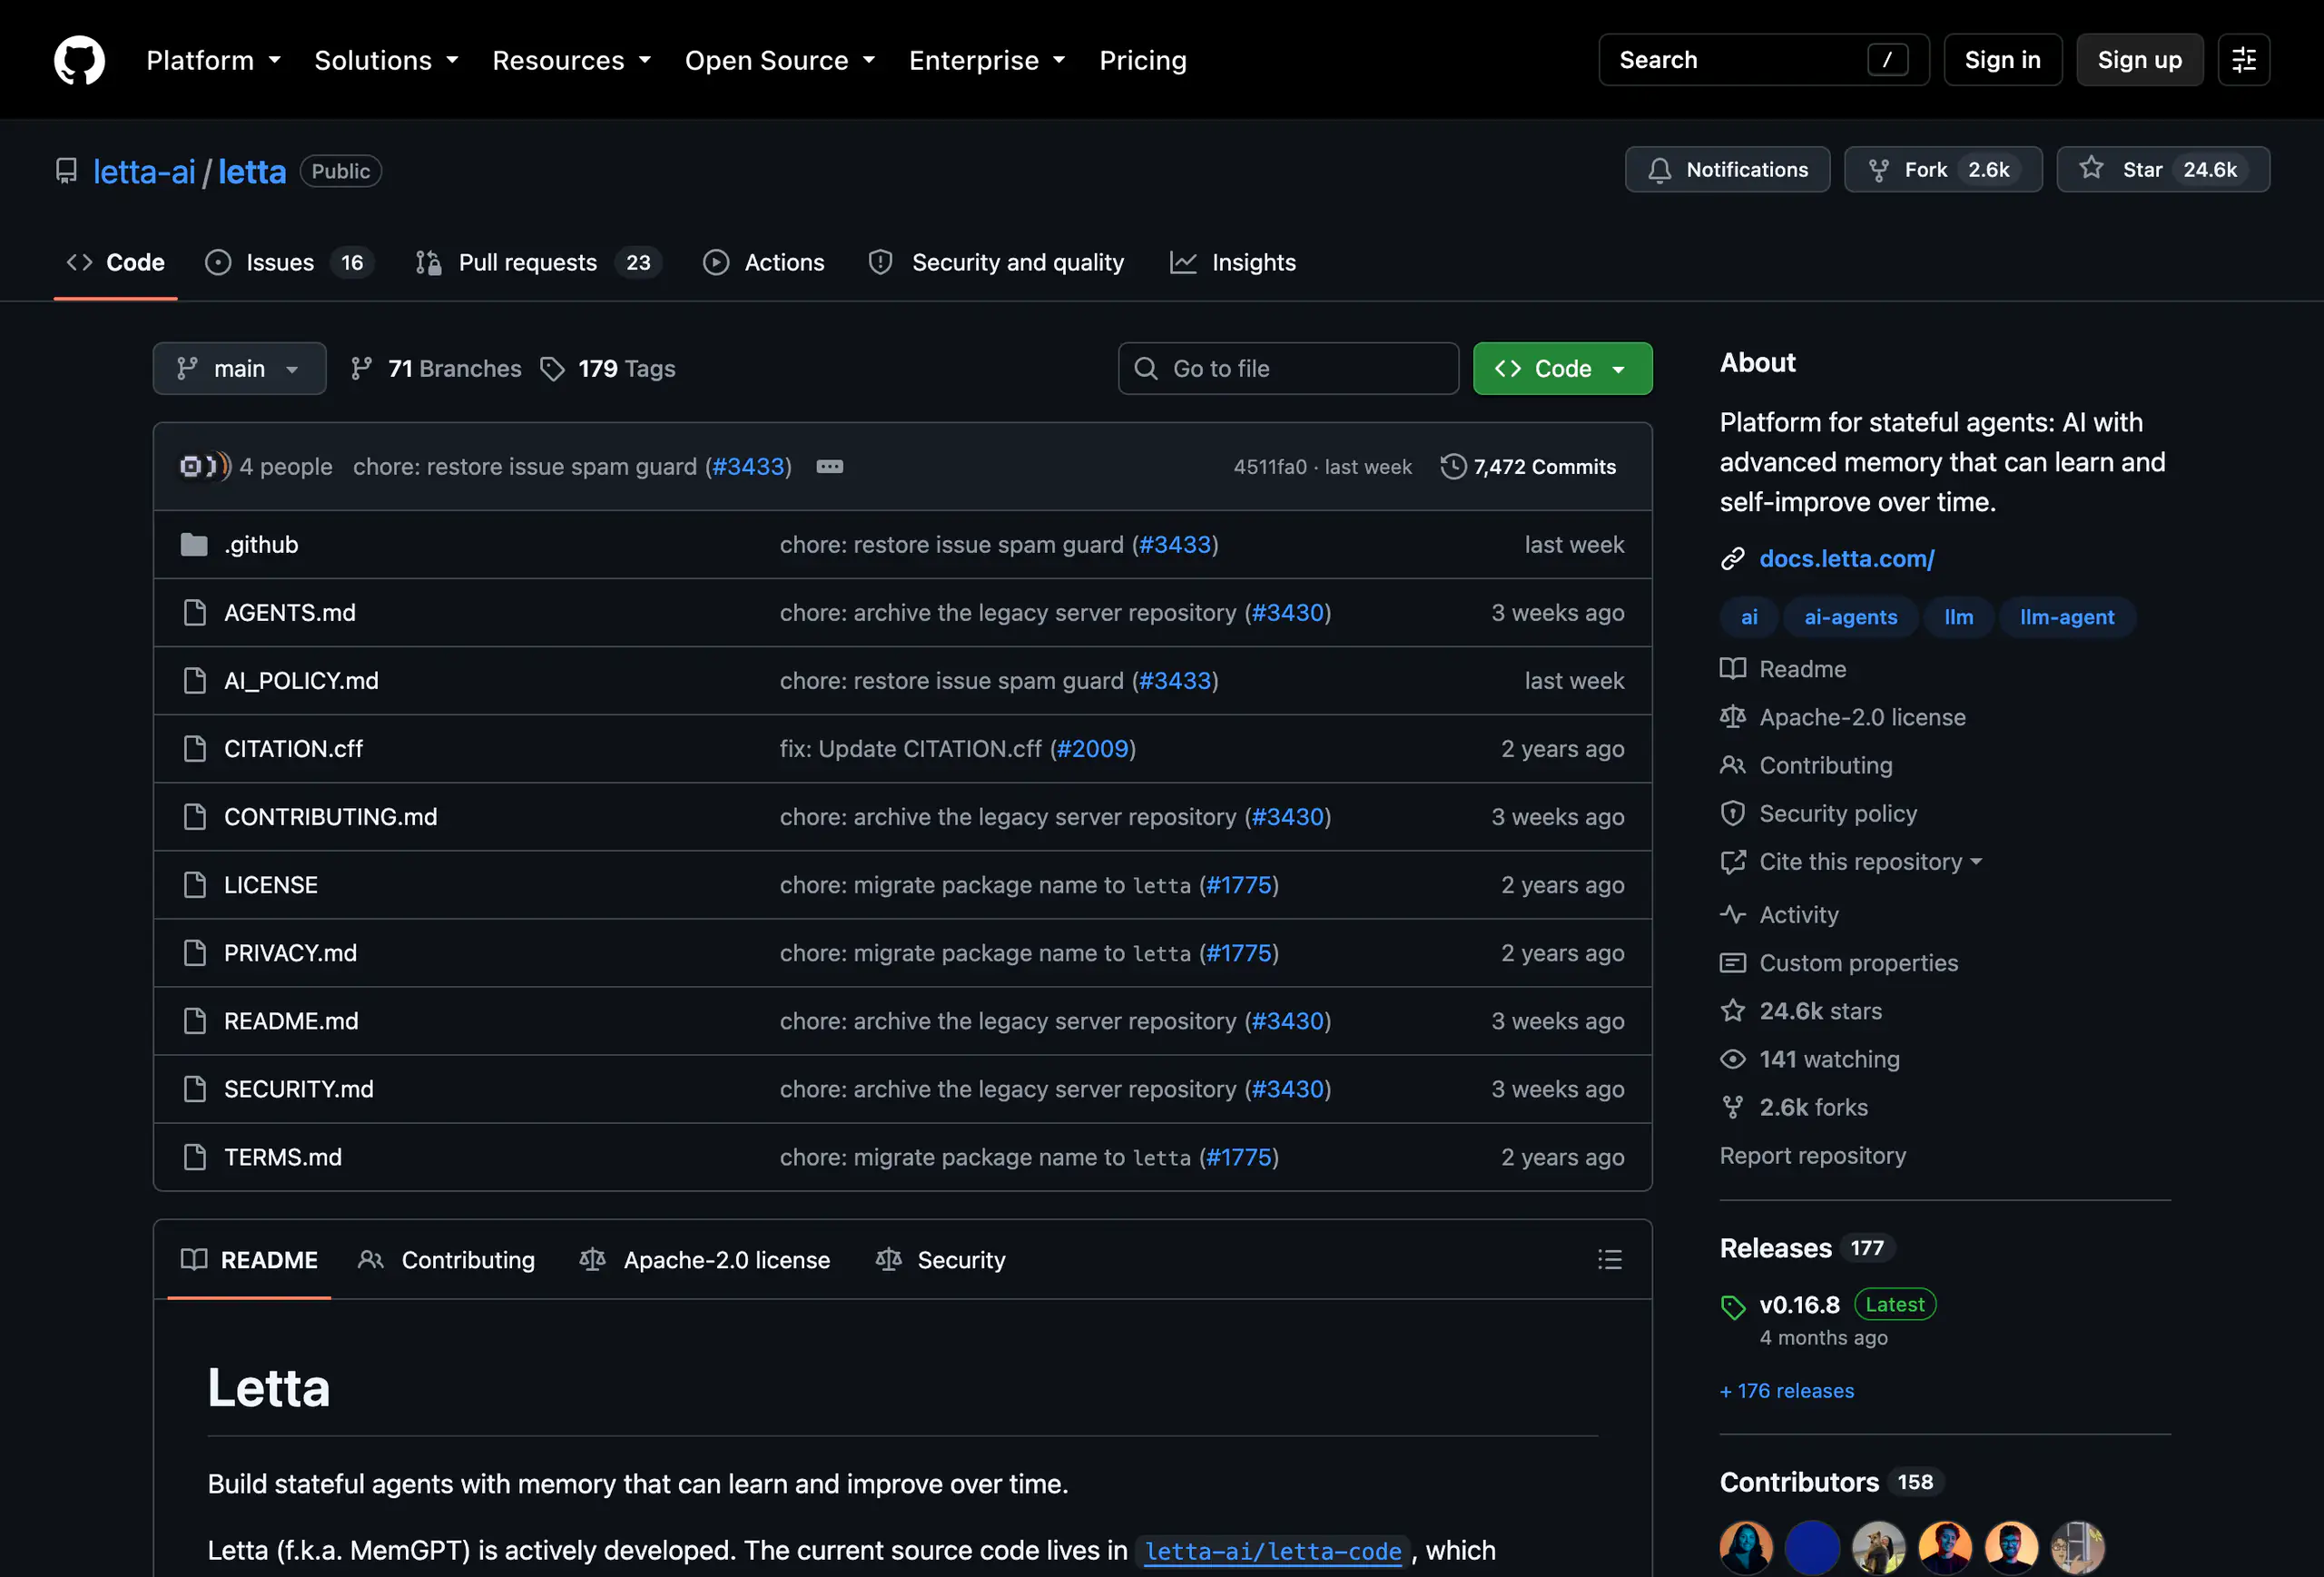
Task: Click the Star button
Action: coord(2162,170)
